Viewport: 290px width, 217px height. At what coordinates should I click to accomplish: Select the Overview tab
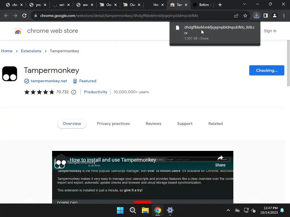[72, 124]
